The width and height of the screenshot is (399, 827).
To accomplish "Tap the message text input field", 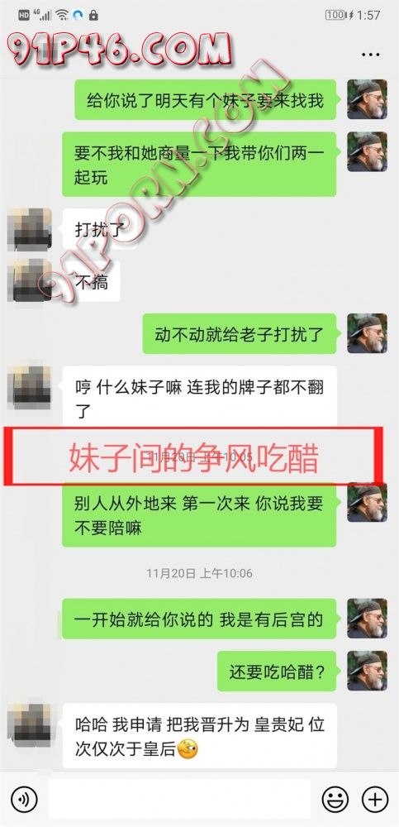I will pyautogui.click(x=179, y=799).
